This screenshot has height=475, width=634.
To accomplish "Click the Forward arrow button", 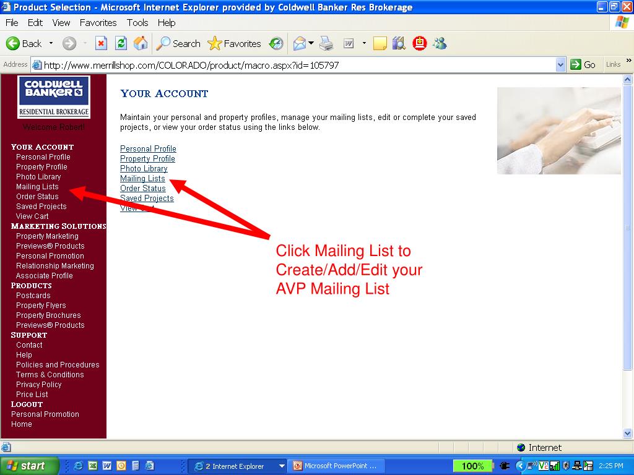I will click(x=69, y=43).
